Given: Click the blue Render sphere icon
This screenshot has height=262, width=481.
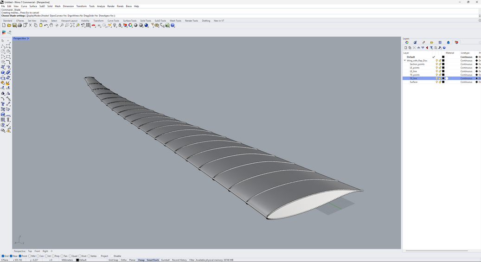Looking at the screenshot, I should click(146, 25).
